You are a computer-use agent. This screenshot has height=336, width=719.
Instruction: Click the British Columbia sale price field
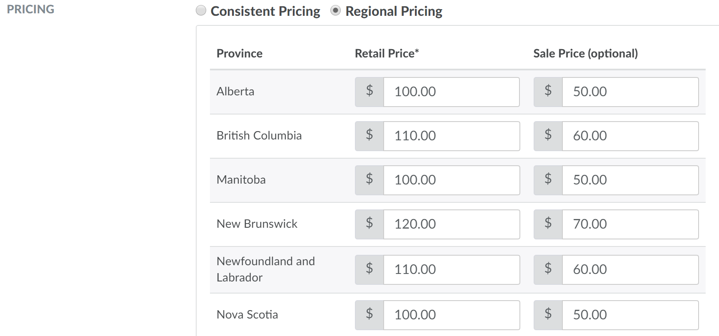630,136
